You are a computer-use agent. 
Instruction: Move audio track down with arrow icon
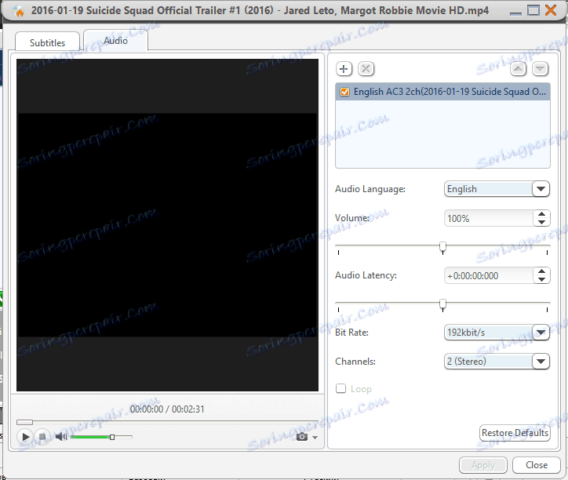point(540,69)
